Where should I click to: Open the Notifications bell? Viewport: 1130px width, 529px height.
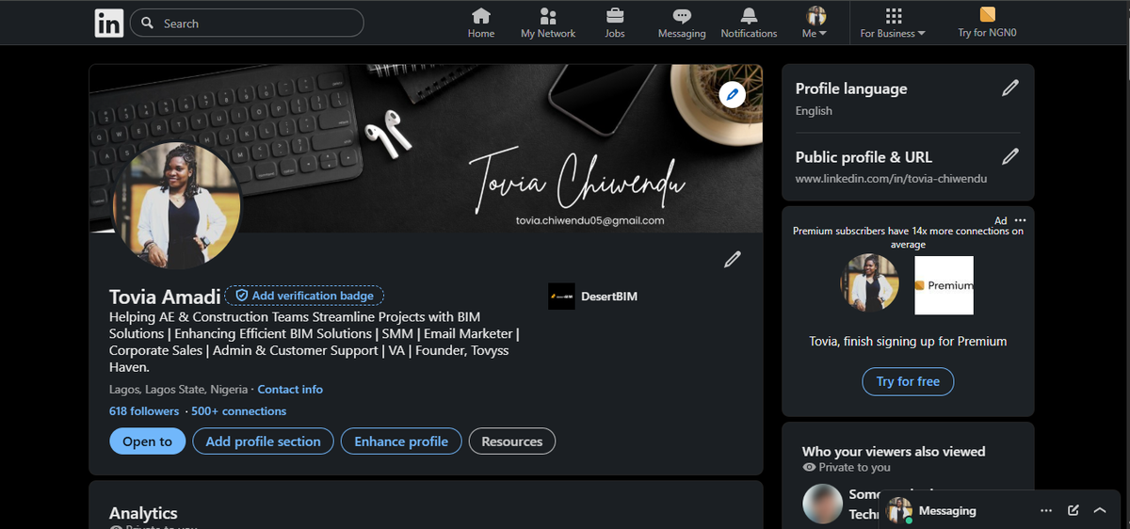749,23
